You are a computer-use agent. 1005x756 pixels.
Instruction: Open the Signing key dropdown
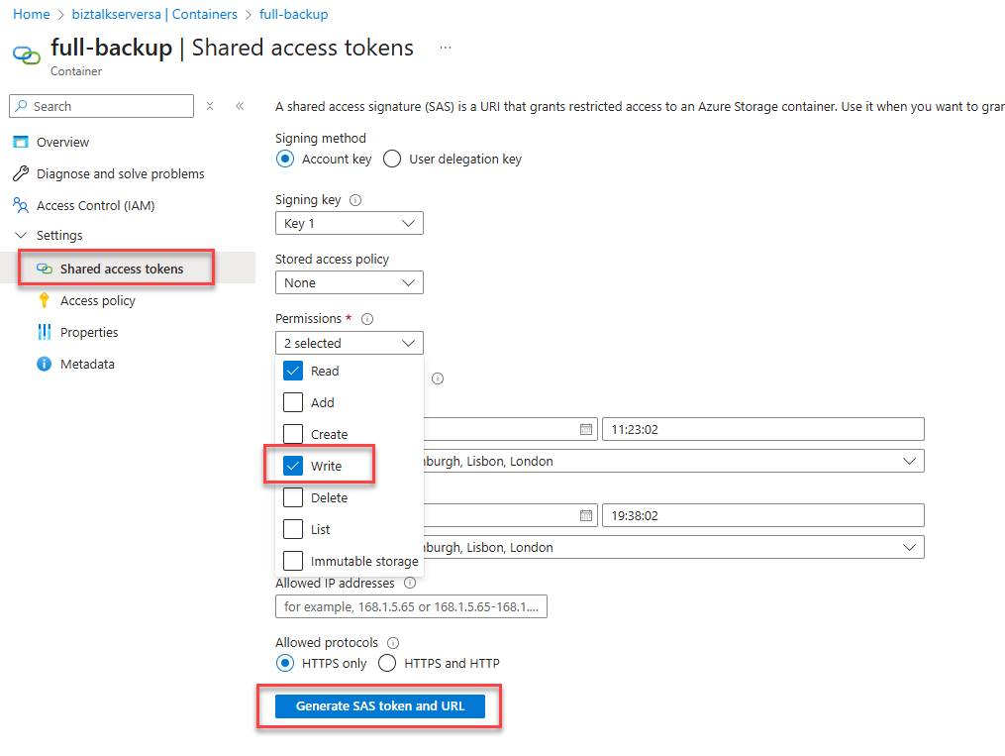(x=349, y=224)
